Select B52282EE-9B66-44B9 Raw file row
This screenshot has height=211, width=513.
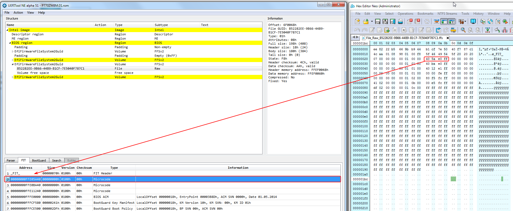click(134, 68)
